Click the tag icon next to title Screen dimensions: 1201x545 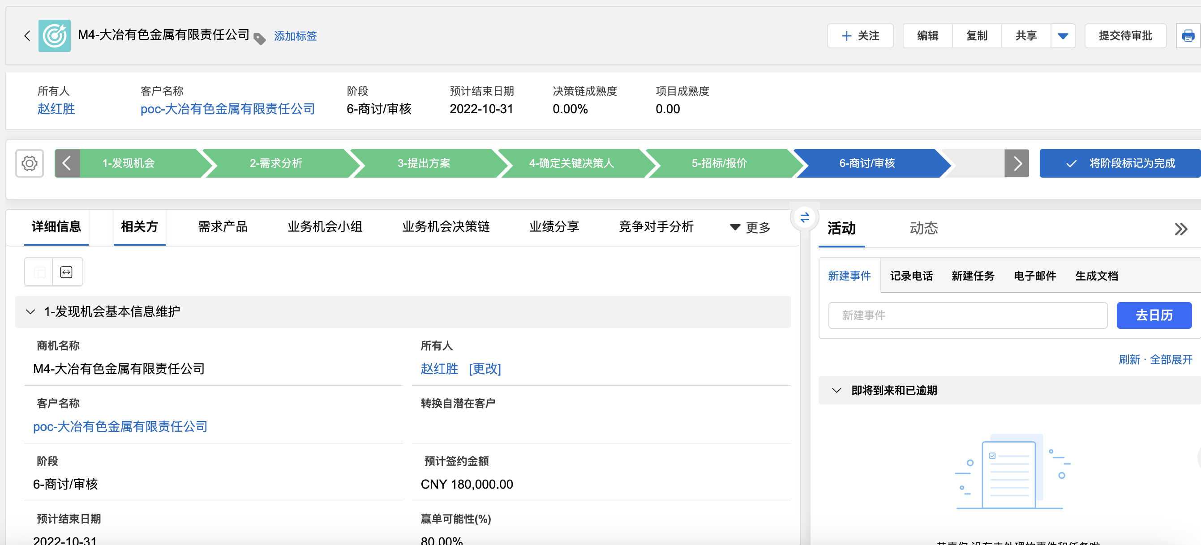point(260,38)
